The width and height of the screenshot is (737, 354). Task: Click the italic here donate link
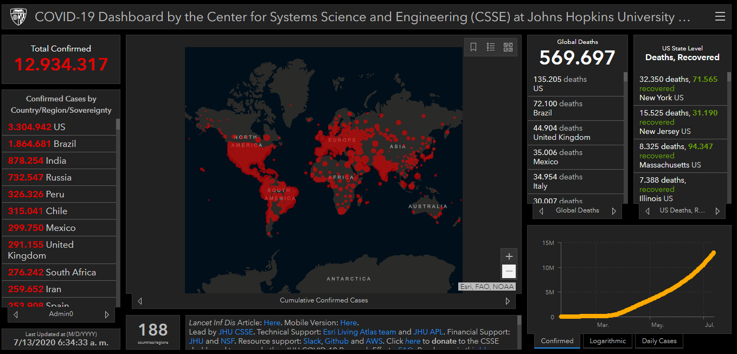point(413,341)
